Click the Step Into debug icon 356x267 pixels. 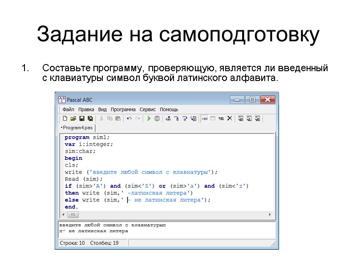tap(176, 118)
